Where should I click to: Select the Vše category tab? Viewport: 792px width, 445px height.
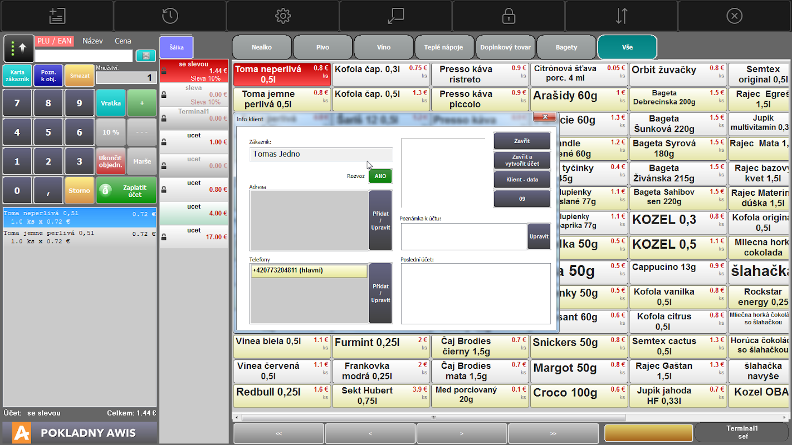click(627, 47)
